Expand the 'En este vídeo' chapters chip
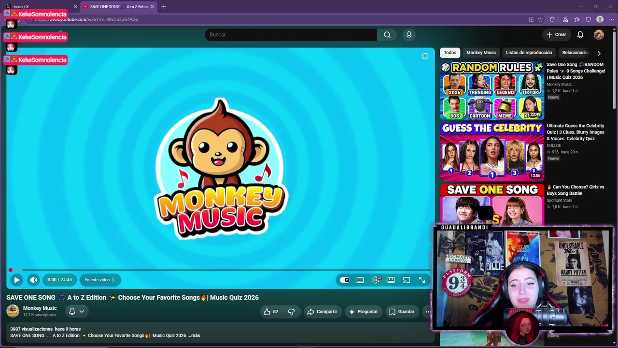This screenshot has width=618, height=348. coord(99,280)
